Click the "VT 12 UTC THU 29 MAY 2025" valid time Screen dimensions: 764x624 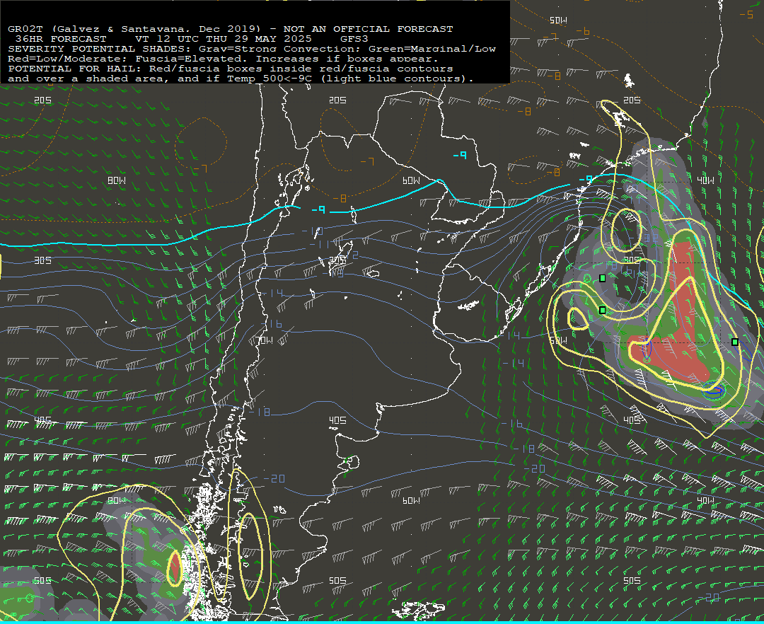pos(223,38)
